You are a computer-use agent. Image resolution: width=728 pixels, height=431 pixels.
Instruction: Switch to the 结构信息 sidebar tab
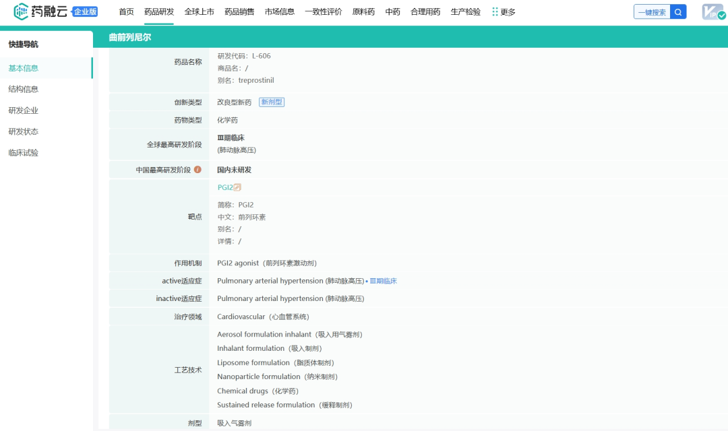click(24, 88)
